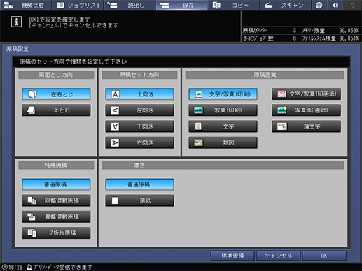
Task: Select the 保存 store tab
Action: [x=182, y=5]
